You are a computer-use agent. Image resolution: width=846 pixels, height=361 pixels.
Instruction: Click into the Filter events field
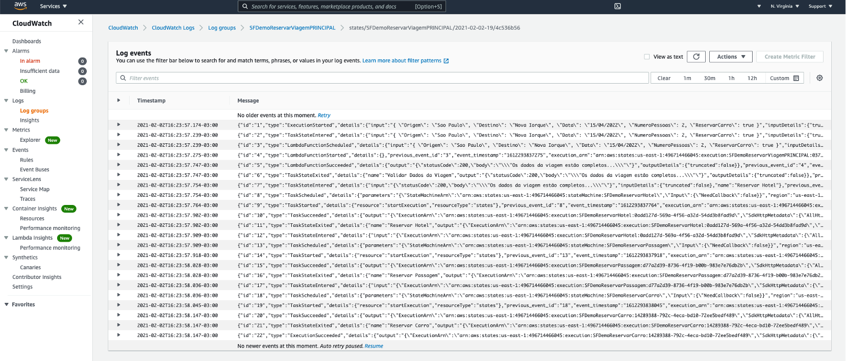tap(382, 78)
